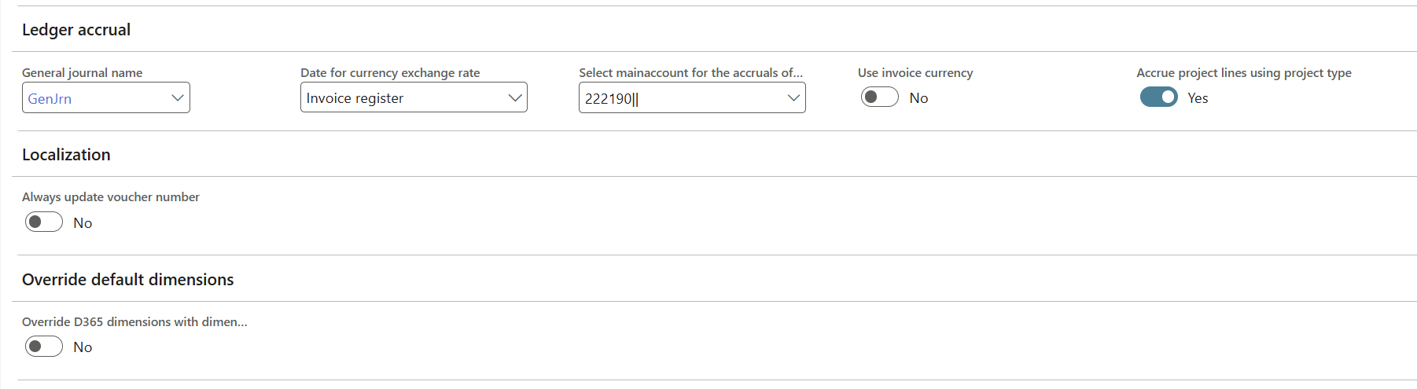
Task: Click inside the Invoice register field
Action: pyautogui.click(x=401, y=98)
